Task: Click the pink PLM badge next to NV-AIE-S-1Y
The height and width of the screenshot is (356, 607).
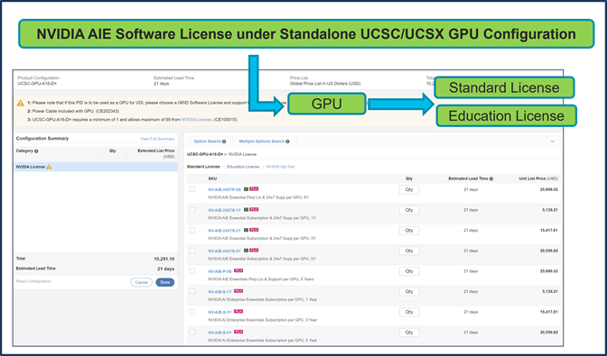Action: click(238, 291)
